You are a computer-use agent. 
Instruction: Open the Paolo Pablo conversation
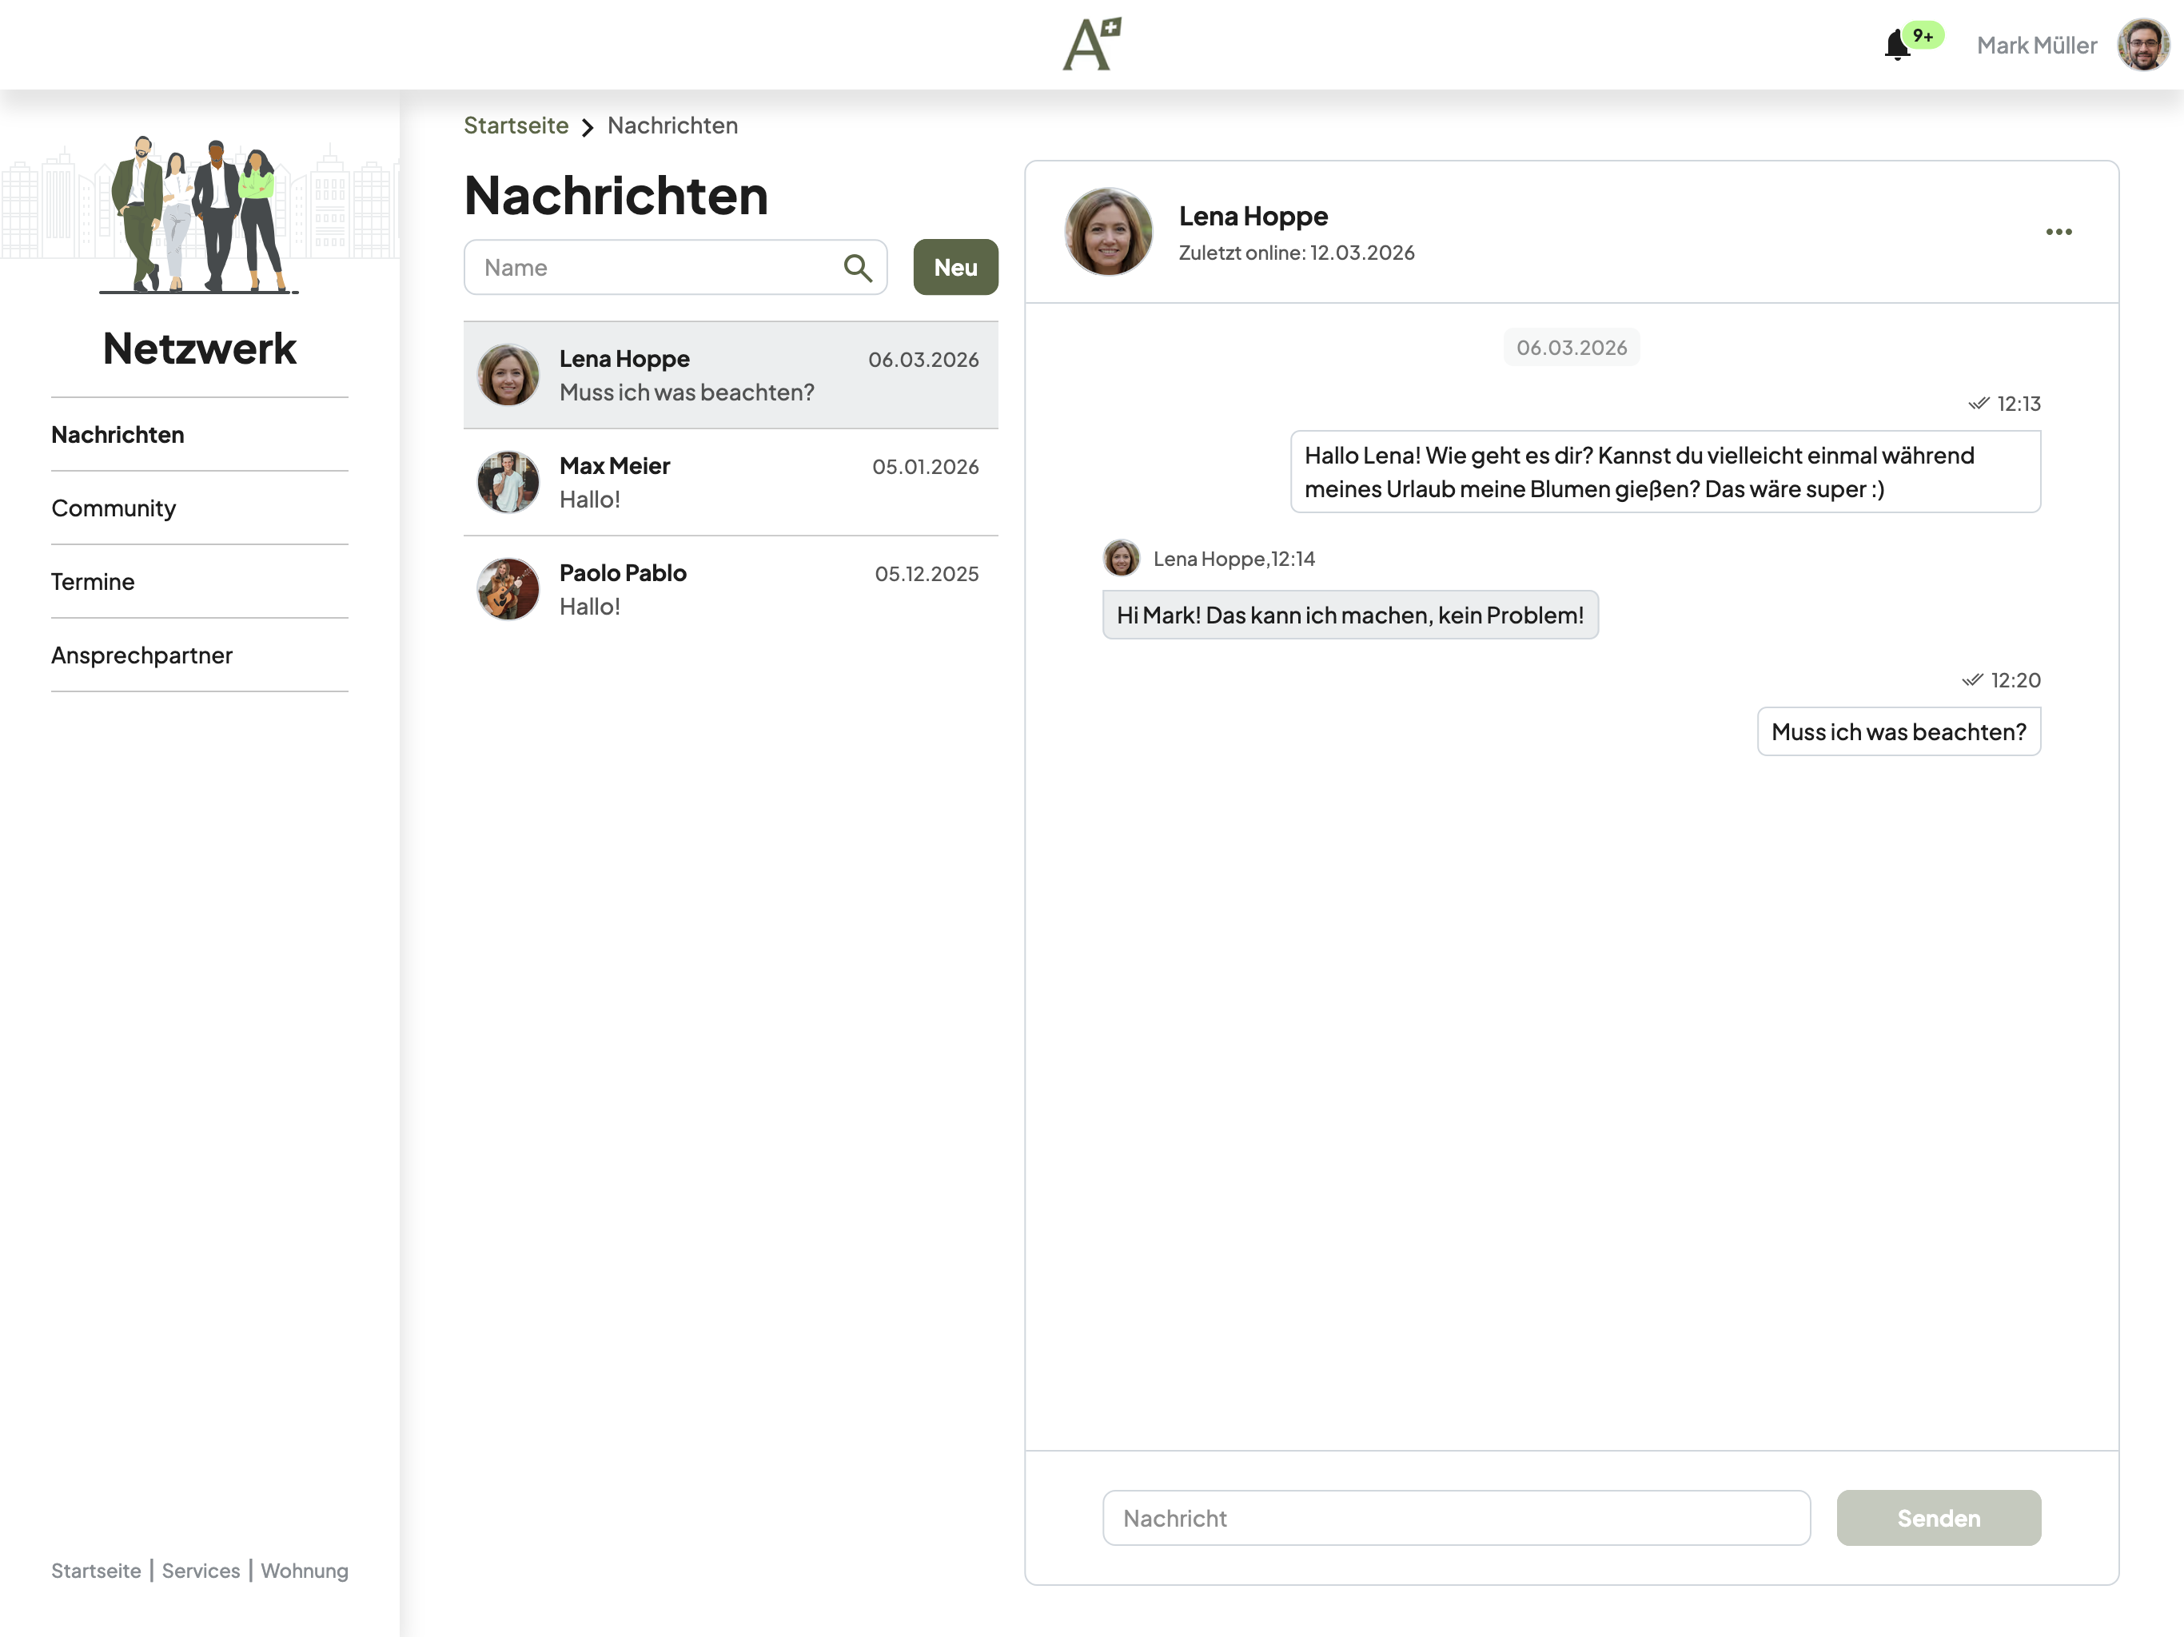tap(731, 589)
